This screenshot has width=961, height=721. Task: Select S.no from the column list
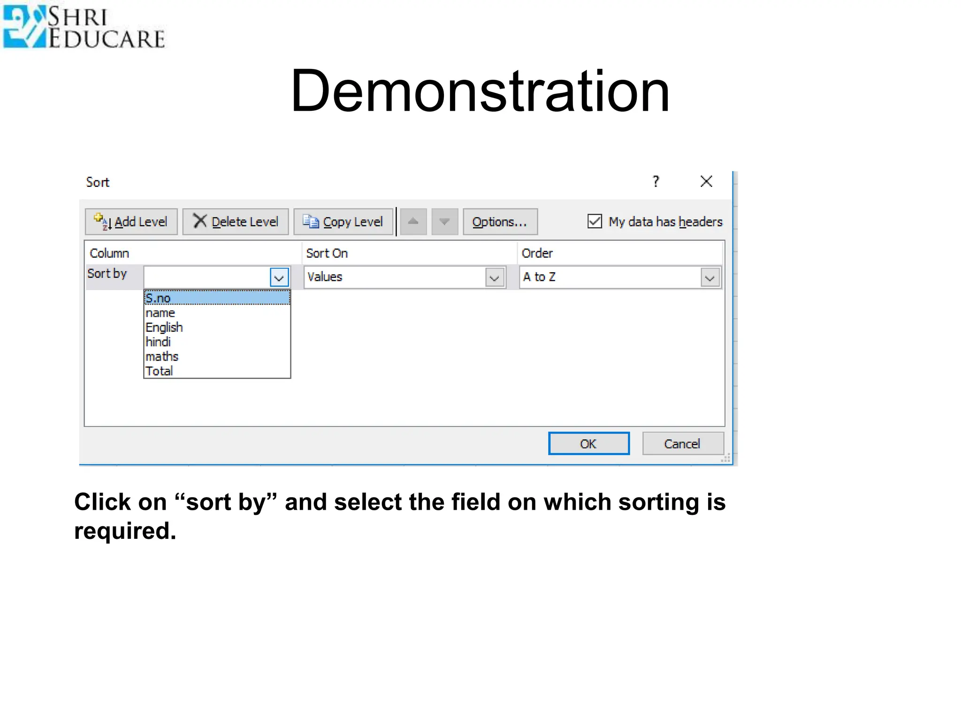tap(217, 298)
